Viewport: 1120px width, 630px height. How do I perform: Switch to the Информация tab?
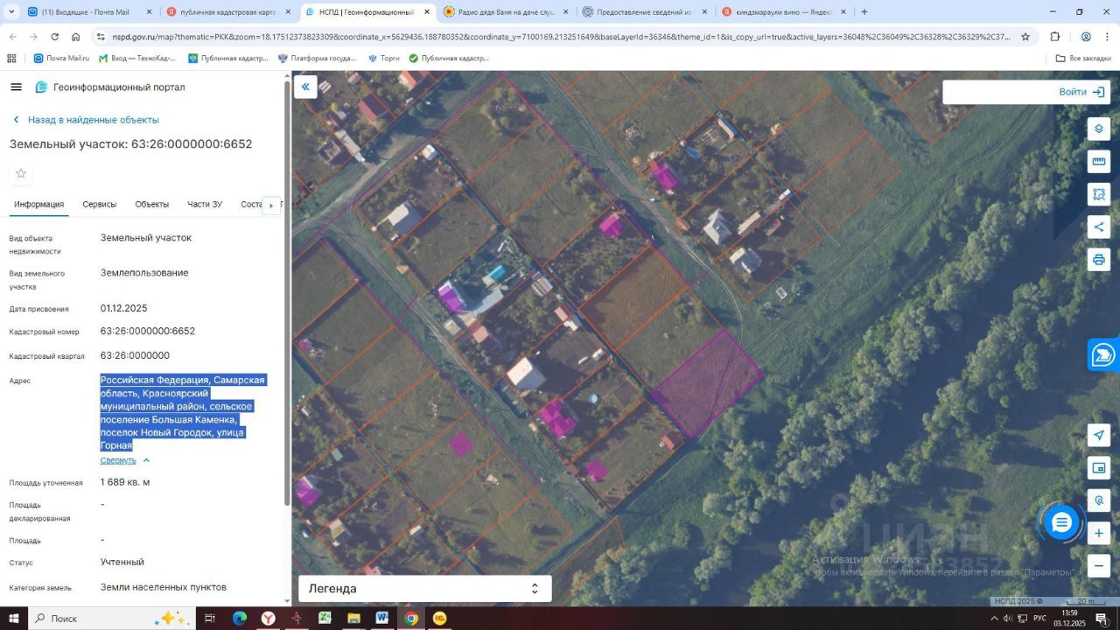coord(38,204)
